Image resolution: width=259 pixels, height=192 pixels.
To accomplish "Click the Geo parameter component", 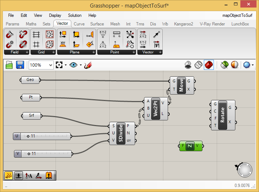I will [30, 80].
